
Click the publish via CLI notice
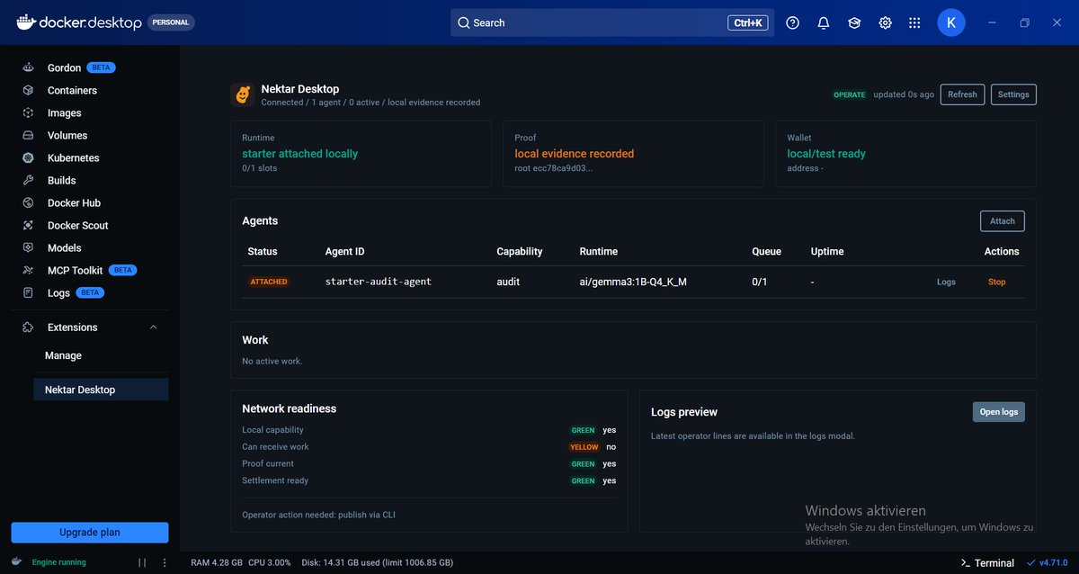[x=318, y=516]
